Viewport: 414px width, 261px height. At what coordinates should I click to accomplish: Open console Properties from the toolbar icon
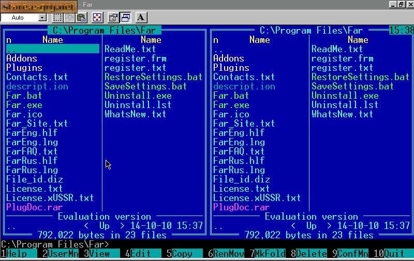pos(113,18)
